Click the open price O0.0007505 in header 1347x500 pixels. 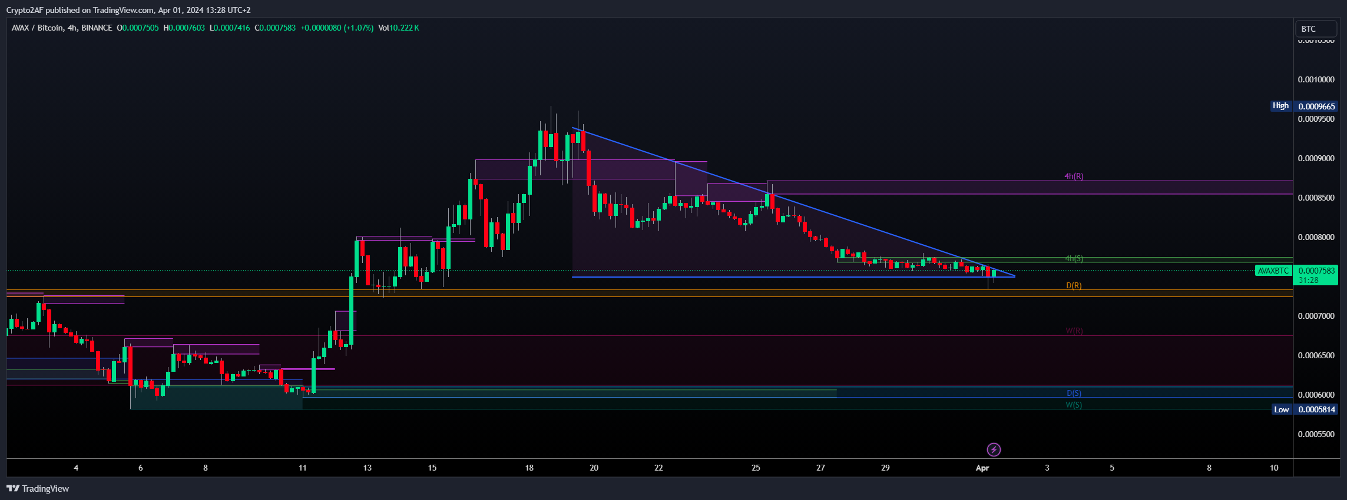[x=138, y=28]
